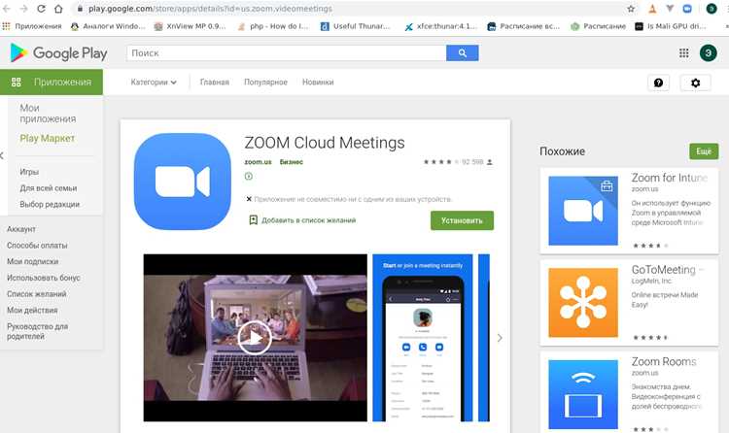
Task: Collapse the sidebar with the left arrow
Action: 2,155
